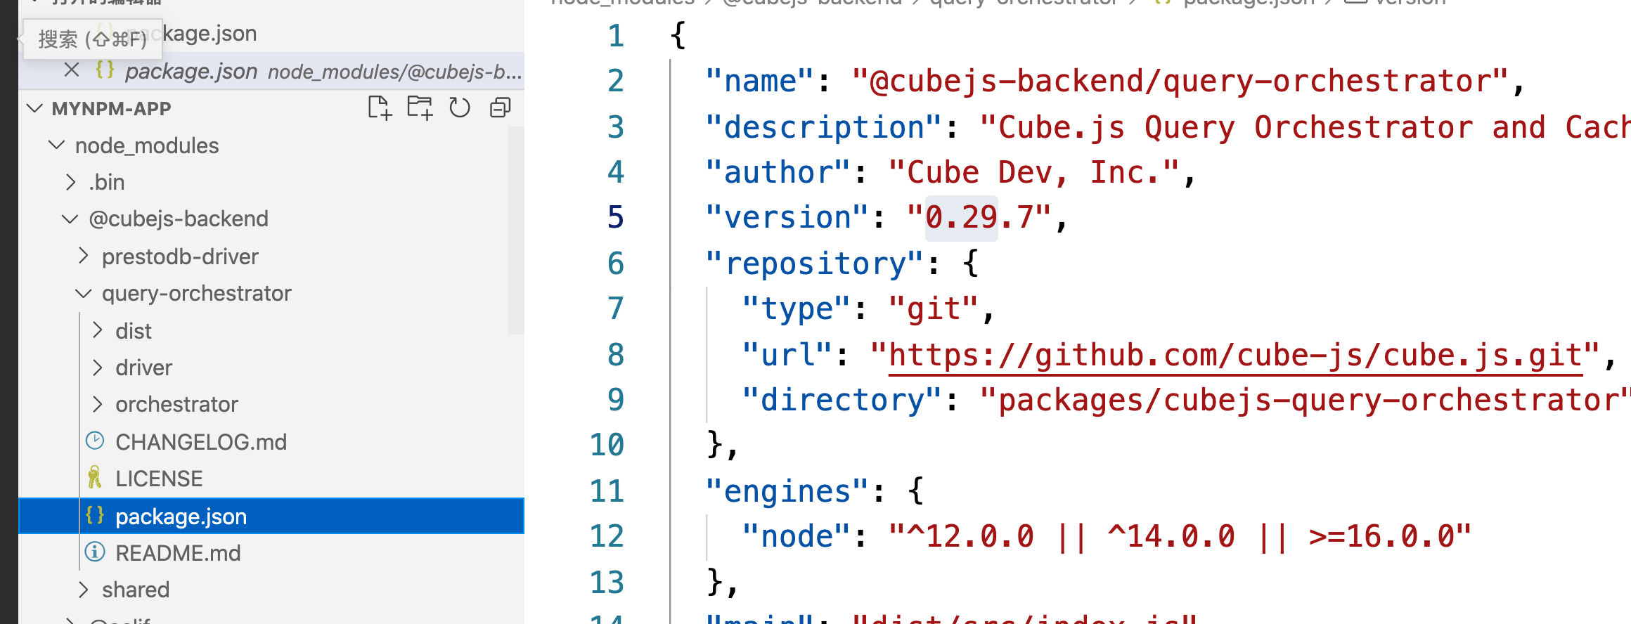1631x624 pixels.
Task: Open README.md file
Action: click(x=178, y=553)
